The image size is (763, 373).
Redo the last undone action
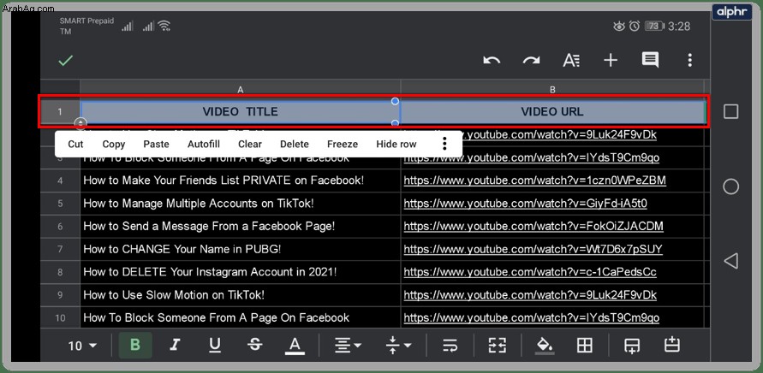[532, 60]
